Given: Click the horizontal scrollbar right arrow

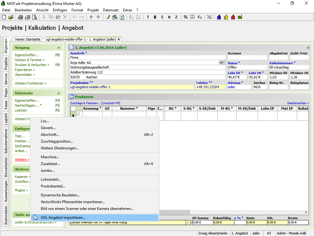Looking at the screenshot, I should click(306, 212).
